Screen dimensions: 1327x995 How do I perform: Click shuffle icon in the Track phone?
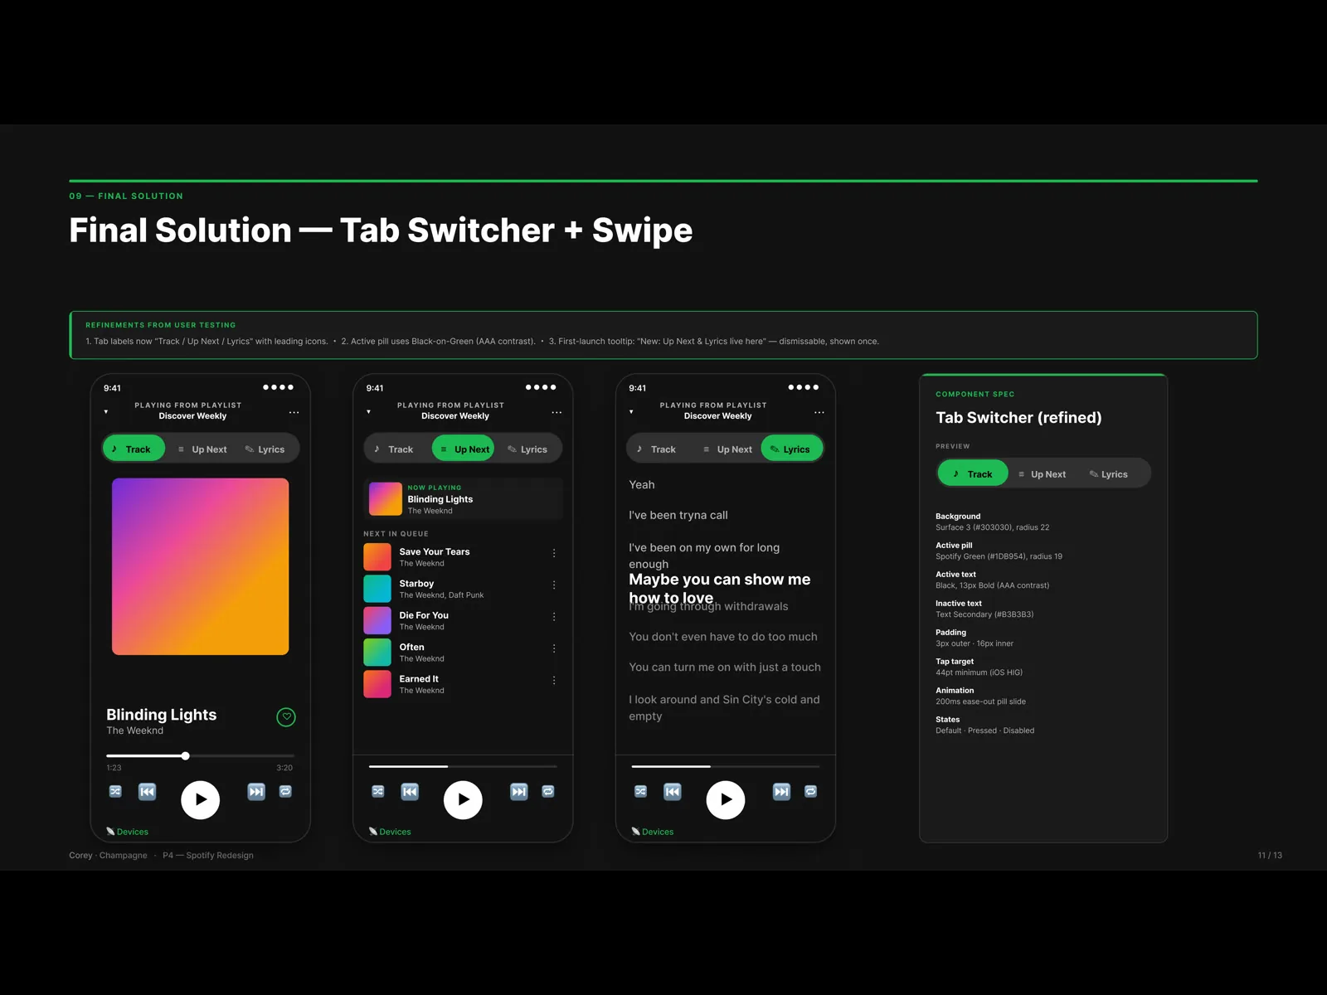(x=115, y=791)
